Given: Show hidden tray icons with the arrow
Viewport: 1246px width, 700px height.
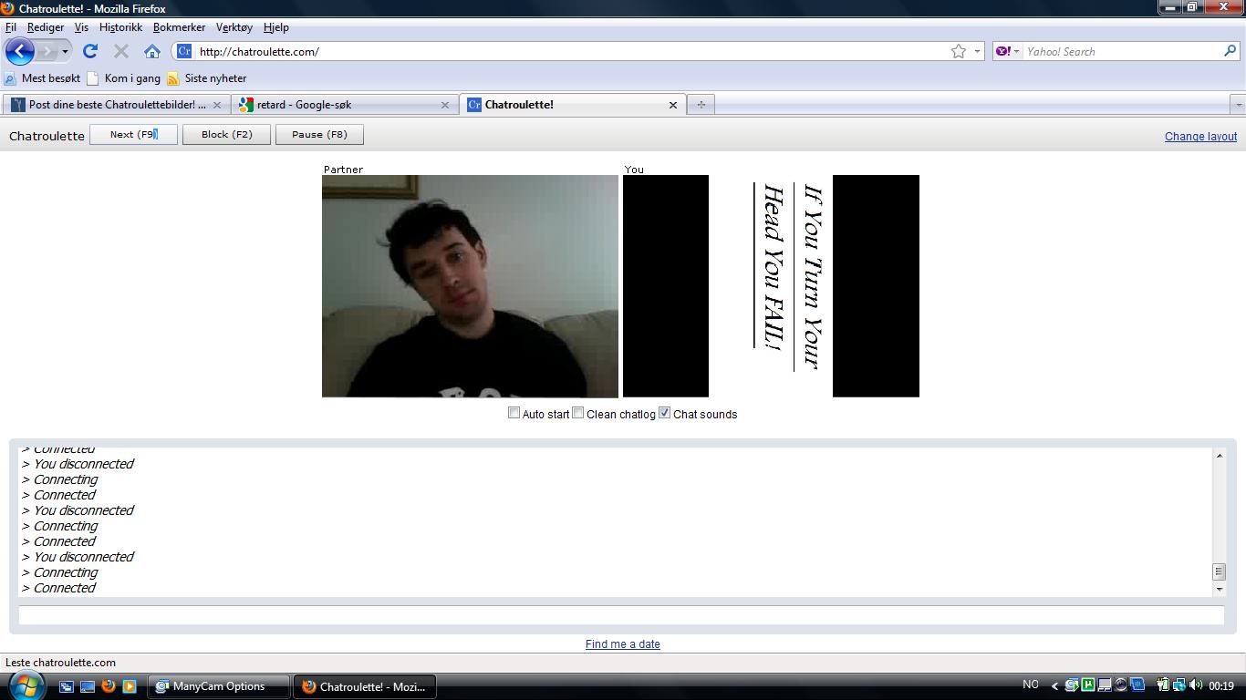Looking at the screenshot, I should tap(1054, 686).
